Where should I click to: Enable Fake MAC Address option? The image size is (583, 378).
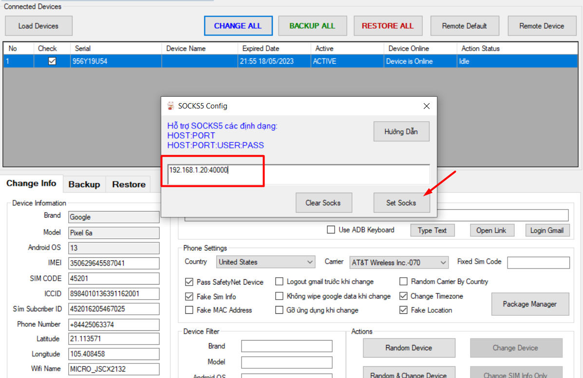189,310
